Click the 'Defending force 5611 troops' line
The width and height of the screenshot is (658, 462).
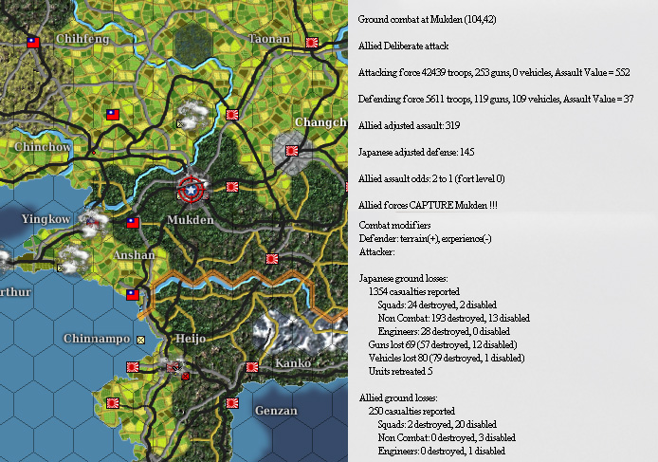coord(496,99)
